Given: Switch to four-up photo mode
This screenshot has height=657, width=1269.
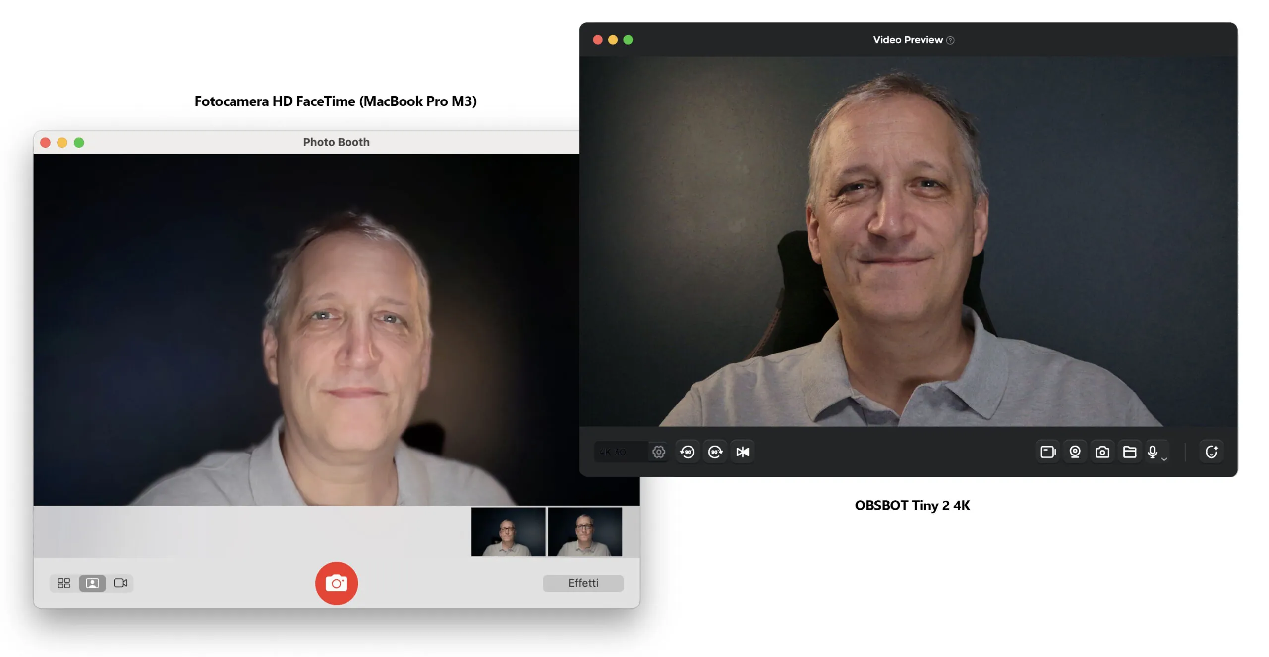Looking at the screenshot, I should click(x=64, y=583).
